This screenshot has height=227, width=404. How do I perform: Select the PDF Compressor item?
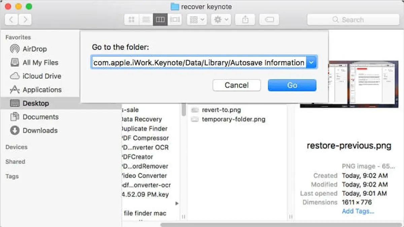145,138
